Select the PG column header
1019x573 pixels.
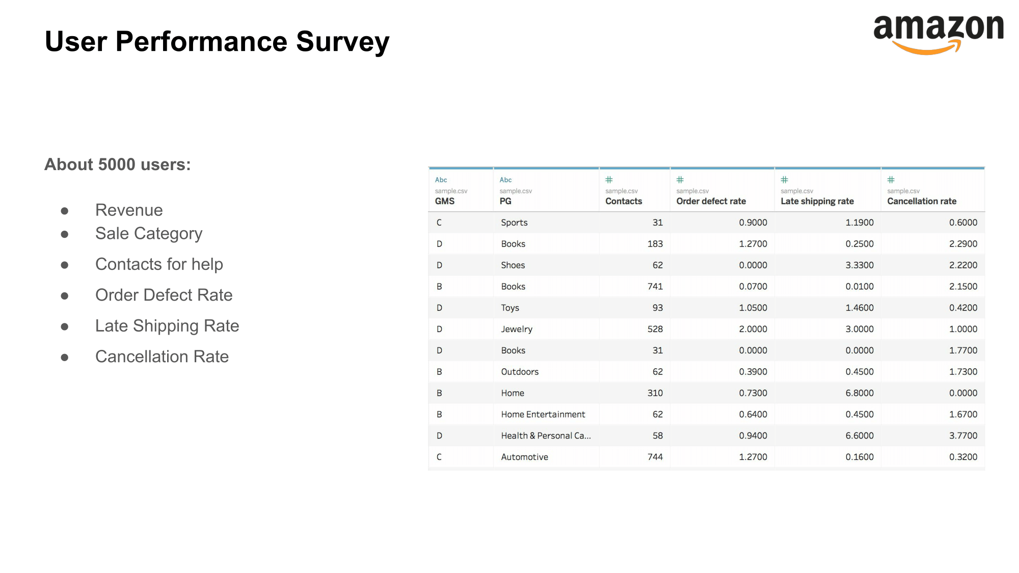click(505, 201)
